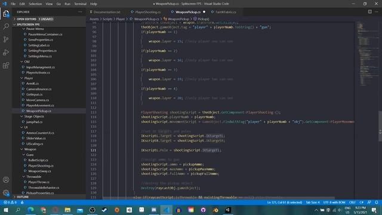
Task: Change UTF-8 with BOM encoding
Action: tap(334, 202)
